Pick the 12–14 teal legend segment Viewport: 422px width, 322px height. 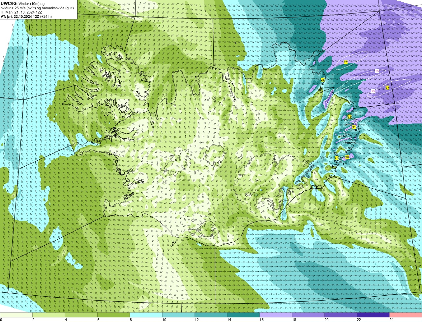(211, 315)
